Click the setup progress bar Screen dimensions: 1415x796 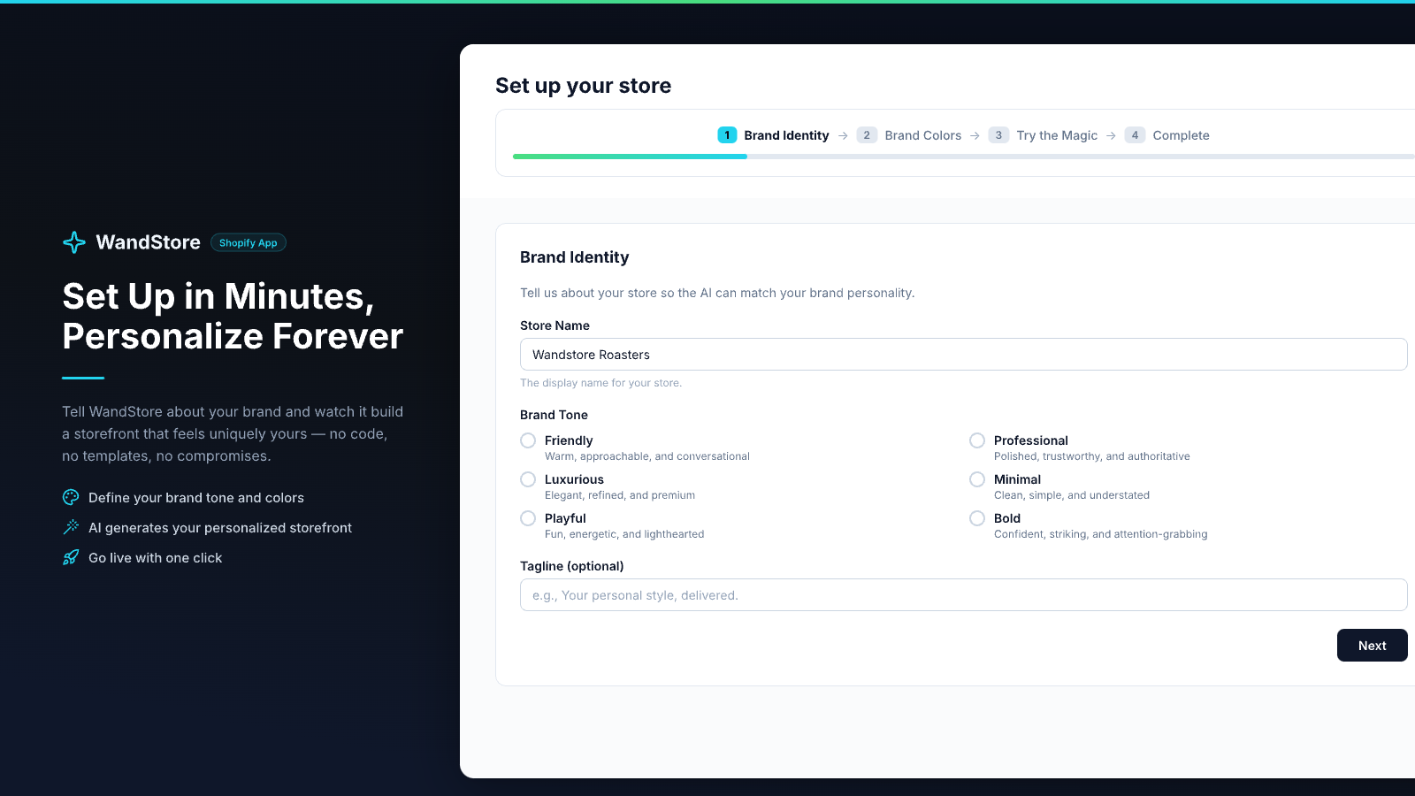tap(964, 157)
